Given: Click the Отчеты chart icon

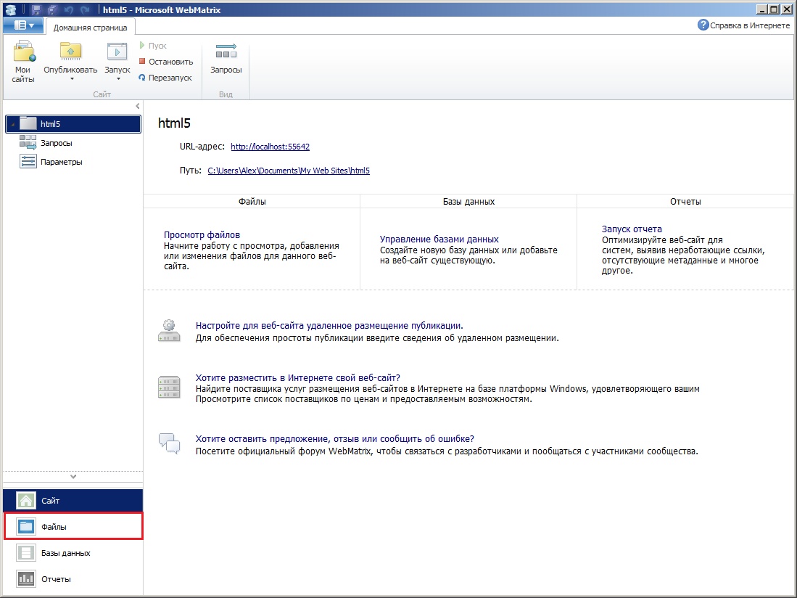Looking at the screenshot, I should (x=26, y=578).
